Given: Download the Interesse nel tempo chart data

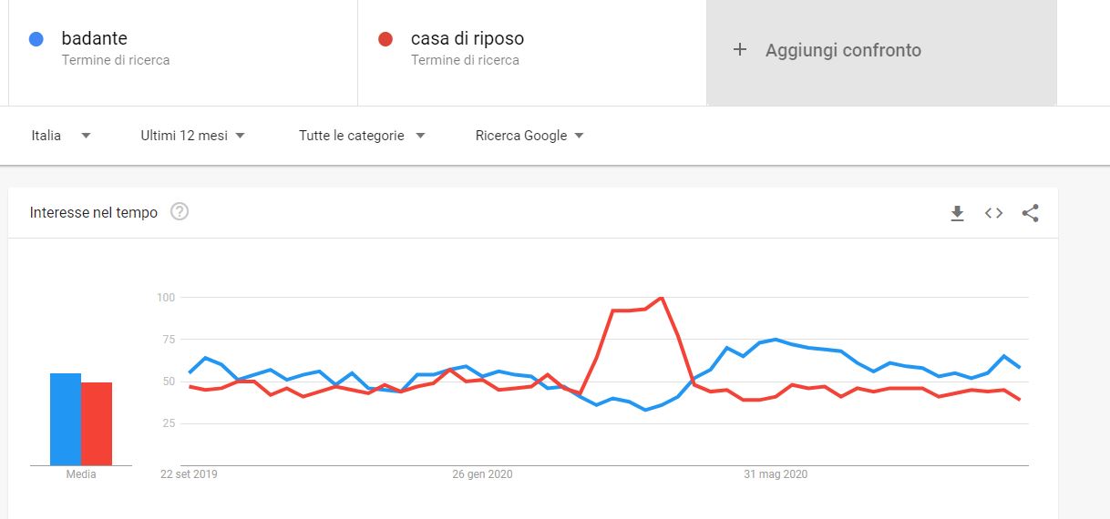Looking at the screenshot, I should tap(957, 213).
